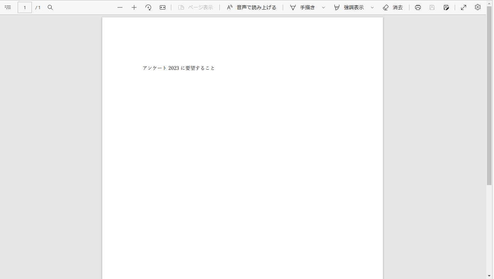Zoom out with the minus icon
This screenshot has width=494, height=279.
[x=120, y=7]
